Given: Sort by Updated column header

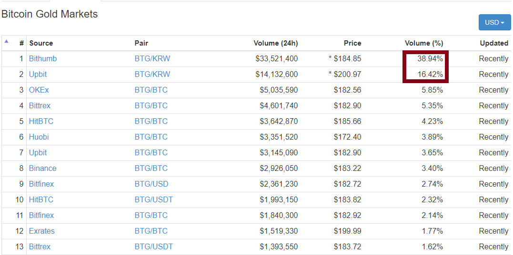Looking at the screenshot, I should tap(493, 43).
